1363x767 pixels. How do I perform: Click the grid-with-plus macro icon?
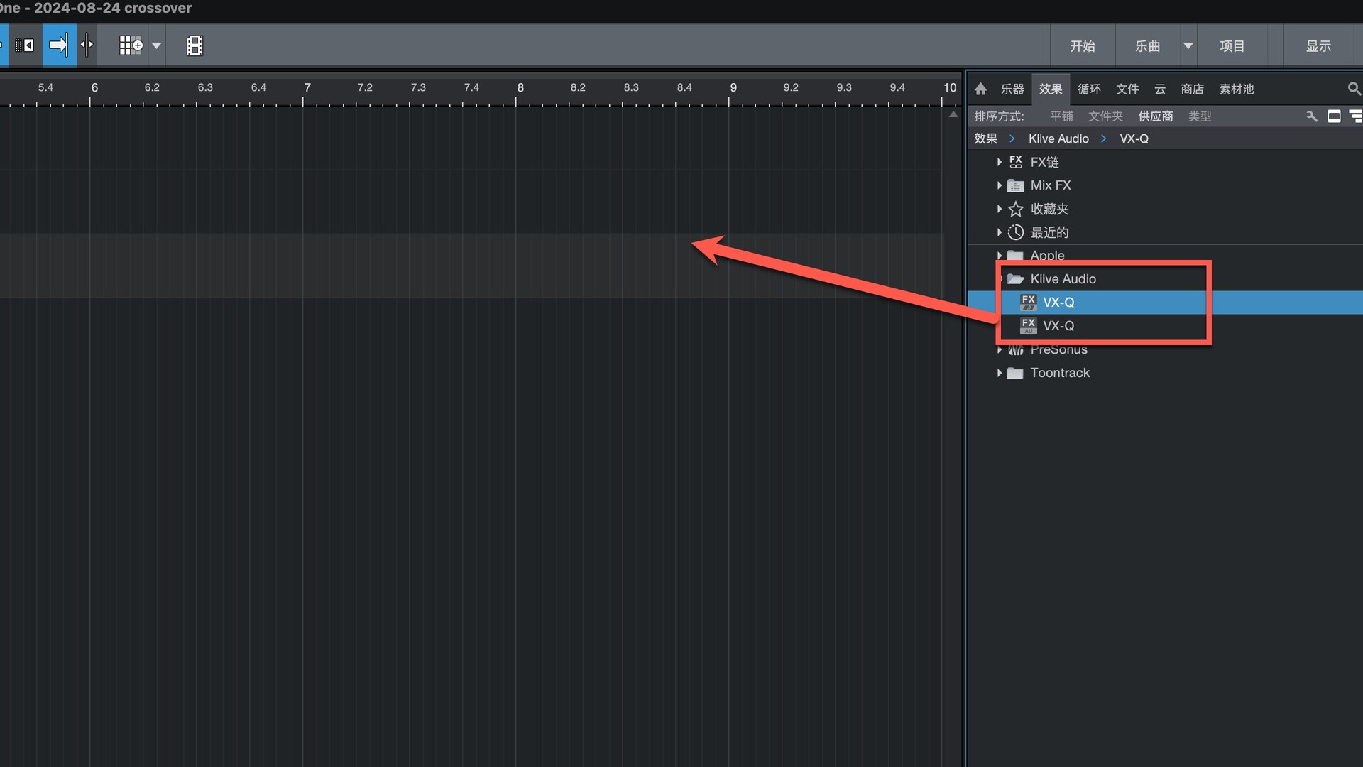131,45
